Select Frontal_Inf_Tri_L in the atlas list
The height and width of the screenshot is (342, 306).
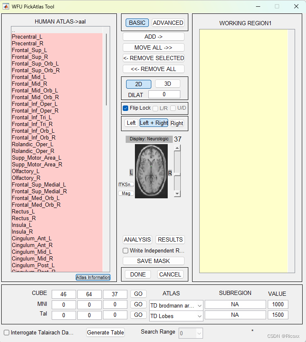tap(57, 118)
